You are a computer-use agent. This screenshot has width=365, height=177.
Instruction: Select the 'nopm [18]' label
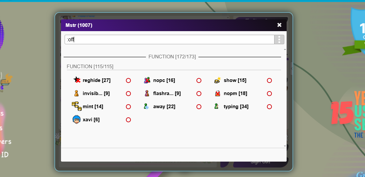click(x=235, y=93)
